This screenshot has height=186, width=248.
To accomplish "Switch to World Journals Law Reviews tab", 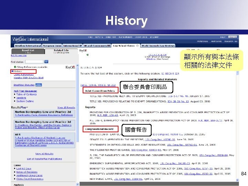I will coord(158,46).
